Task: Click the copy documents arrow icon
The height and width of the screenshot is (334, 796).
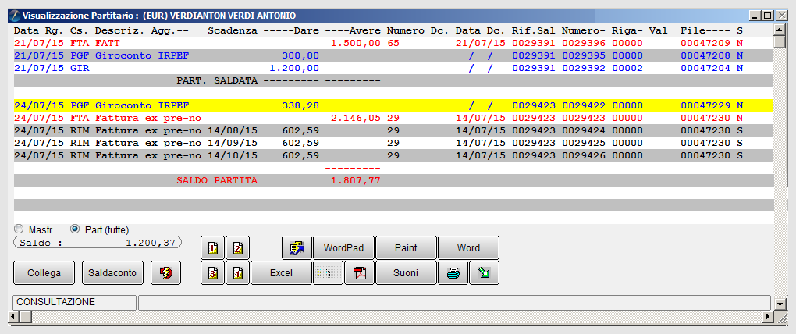Action: click(x=297, y=247)
